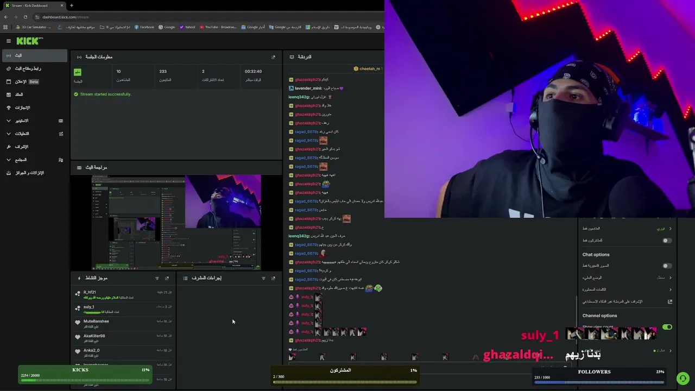Click username leenq342g in first chat message

(x=299, y=97)
